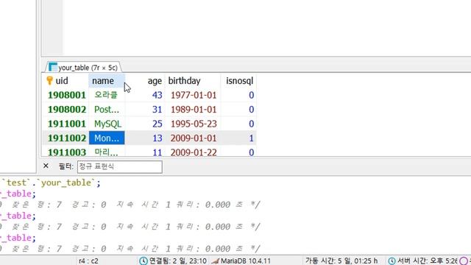
Task: Select birthday cell 1989-01-01
Action: 193,110
